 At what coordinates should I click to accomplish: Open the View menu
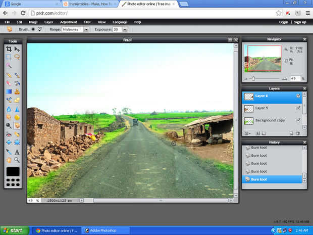pyautogui.click(x=101, y=22)
